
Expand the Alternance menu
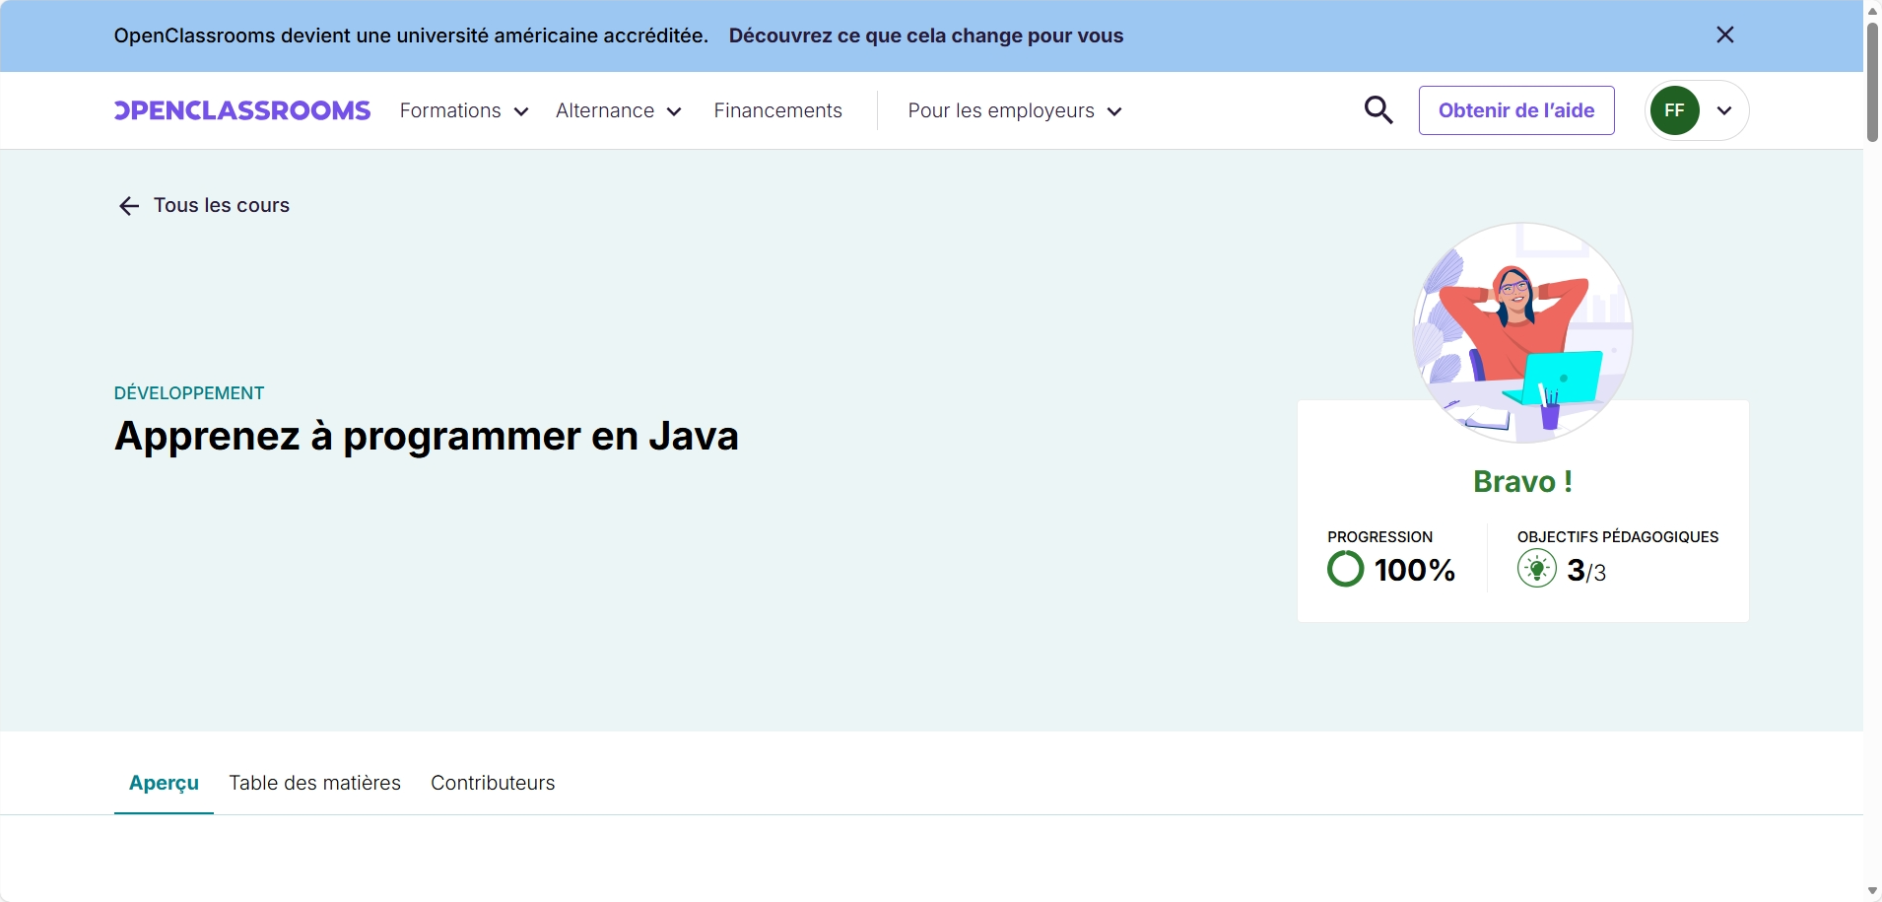click(x=619, y=110)
